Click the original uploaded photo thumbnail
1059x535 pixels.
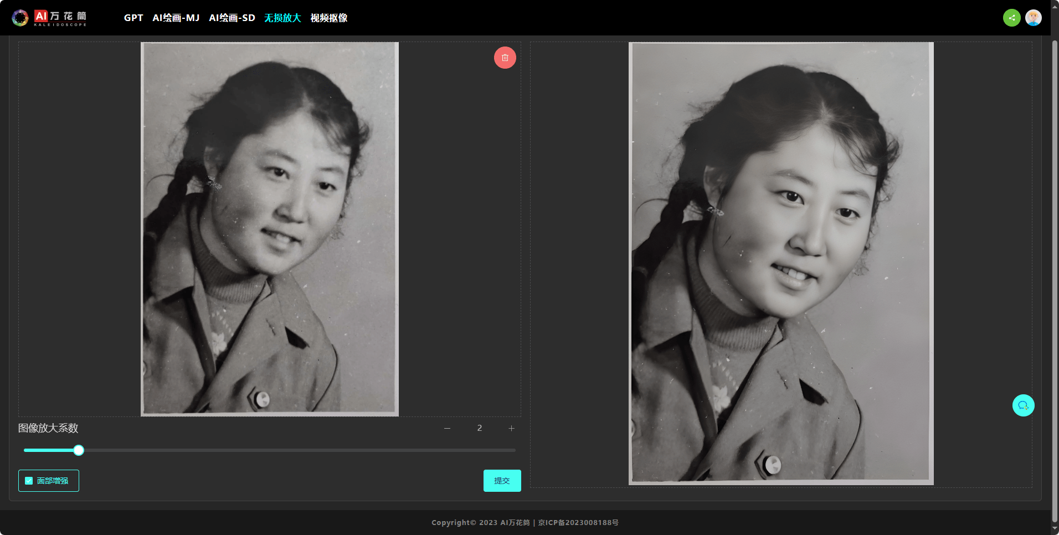pyautogui.click(x=269, y=229)
